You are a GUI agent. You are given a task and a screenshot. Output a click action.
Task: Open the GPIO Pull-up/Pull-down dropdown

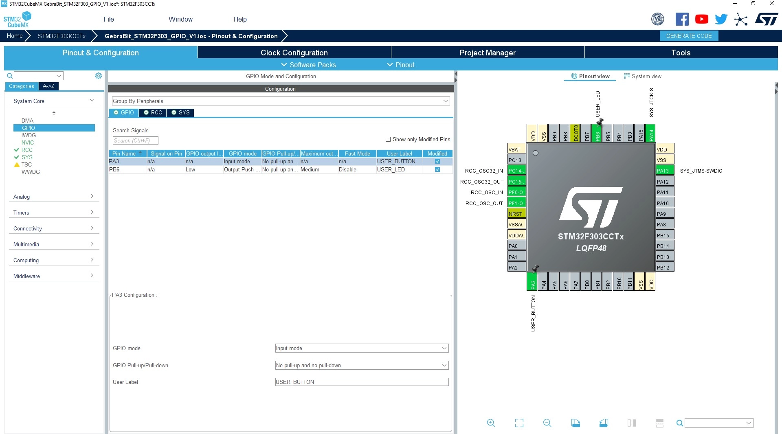362,365
